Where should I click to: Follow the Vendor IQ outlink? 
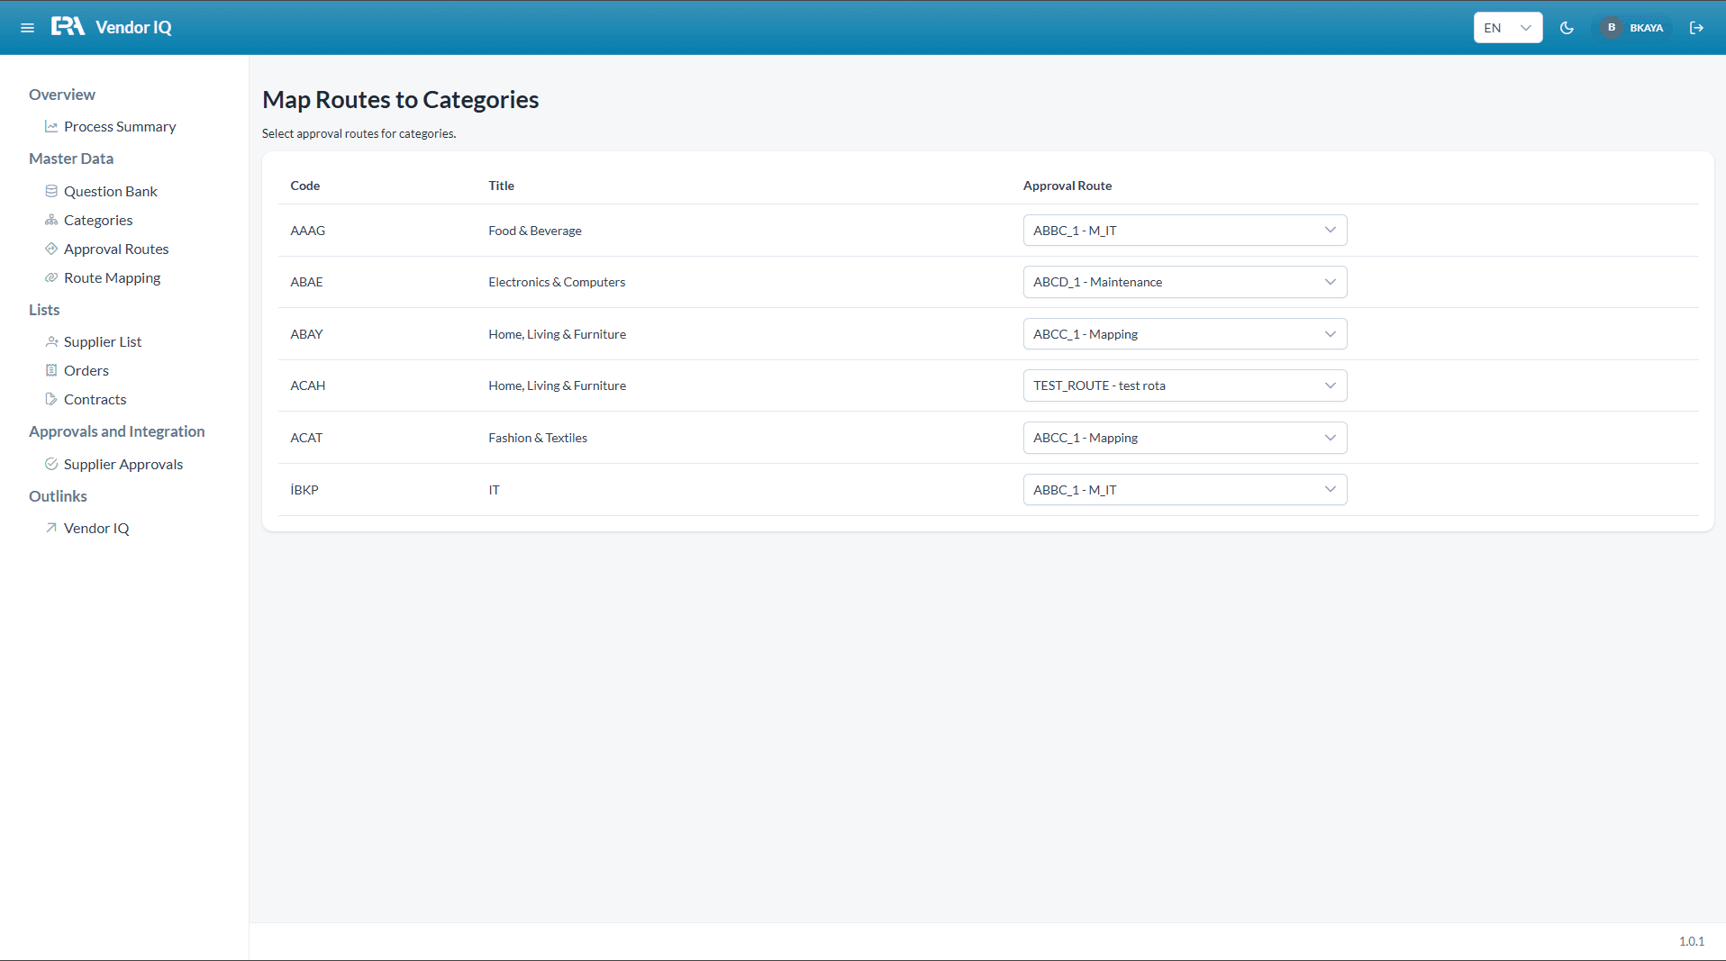pyautogui.click(x=96, y=528)
